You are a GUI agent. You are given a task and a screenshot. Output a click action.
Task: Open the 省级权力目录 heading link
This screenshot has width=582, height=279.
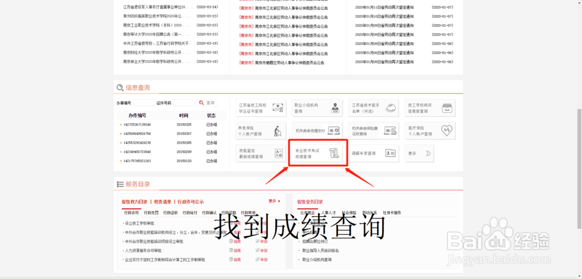pyautogui.click(x=134, y=202)
